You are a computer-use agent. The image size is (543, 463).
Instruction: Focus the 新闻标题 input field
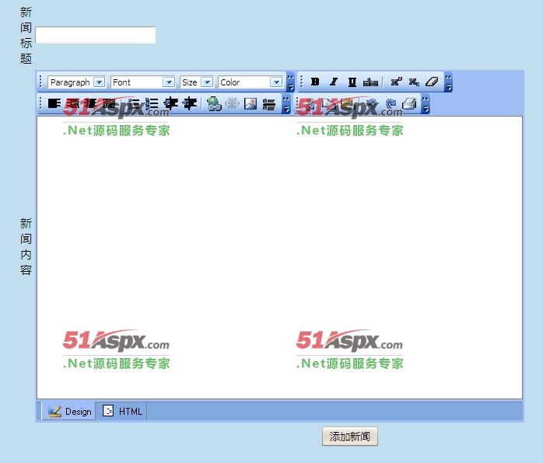pos(96,35)
